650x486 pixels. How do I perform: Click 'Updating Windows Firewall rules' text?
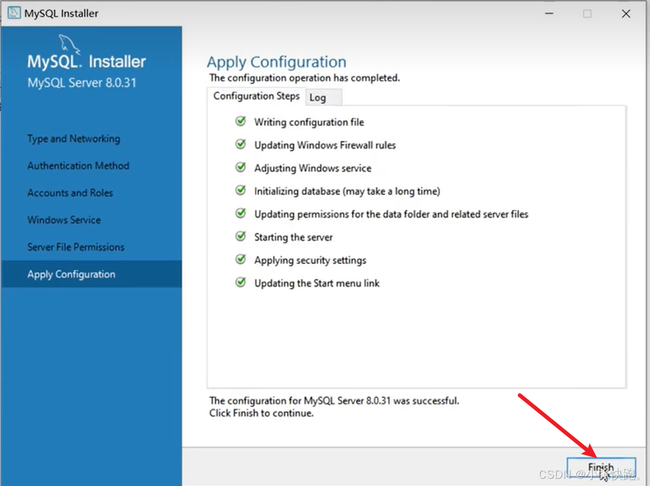(325, 145)
